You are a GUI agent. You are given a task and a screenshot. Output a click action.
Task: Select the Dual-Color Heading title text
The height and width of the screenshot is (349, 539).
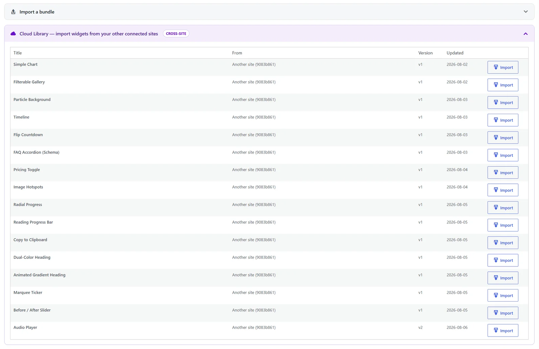click(32, 257)
